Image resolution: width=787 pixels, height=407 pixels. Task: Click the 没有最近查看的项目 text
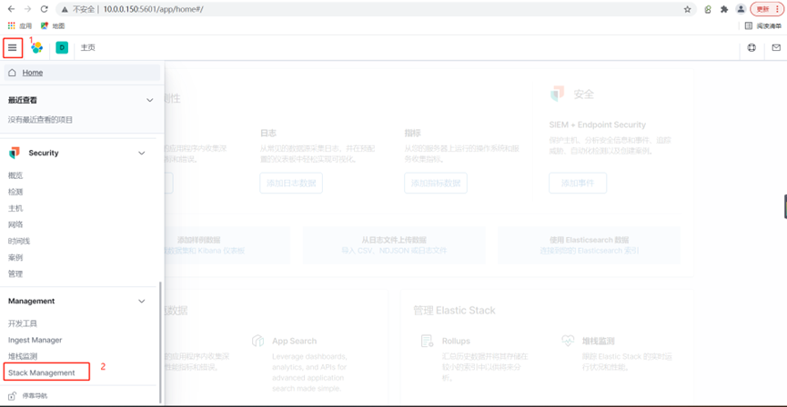click(x=41, y=120)
